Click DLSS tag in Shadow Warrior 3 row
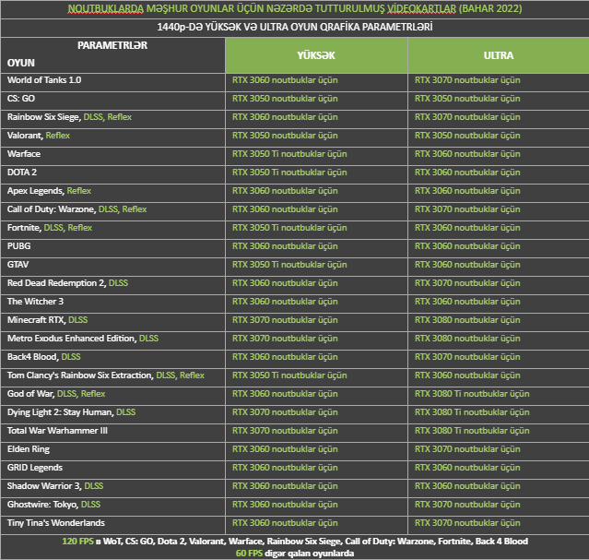The width and height of the screenshot is (589, 560). [93, 485]
